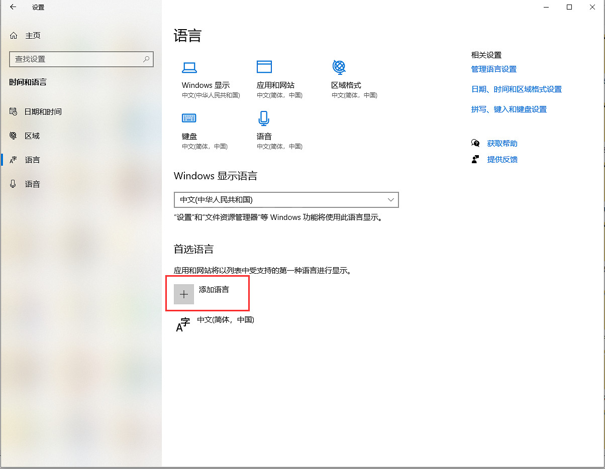
Task: Select the 中文(简体，中国) language icon
Action: [183, 324]
